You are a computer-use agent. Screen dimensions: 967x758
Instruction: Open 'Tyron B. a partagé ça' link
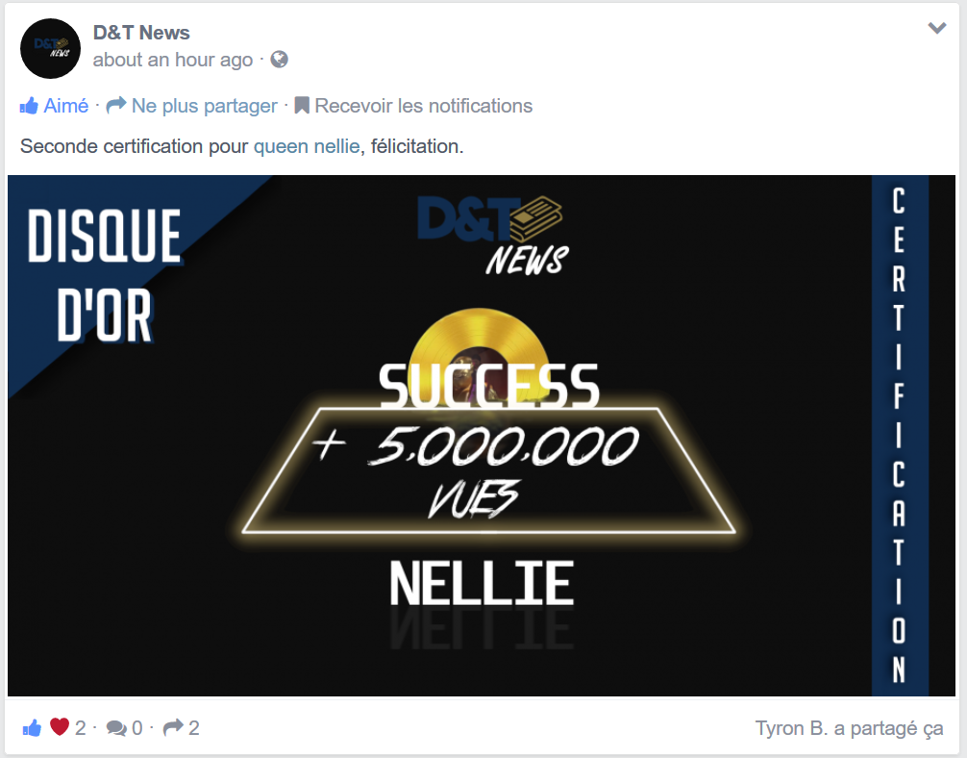849,728
